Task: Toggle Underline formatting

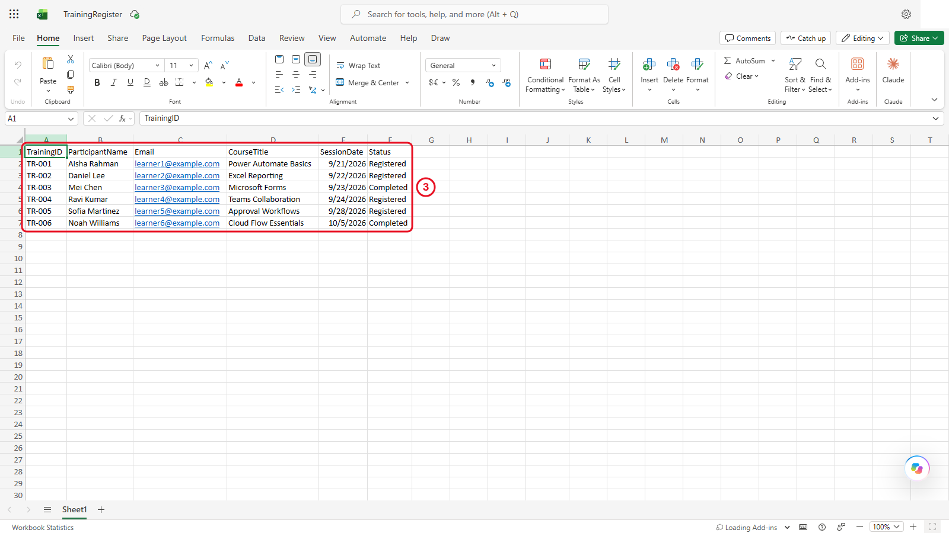Action: (130, 82)
